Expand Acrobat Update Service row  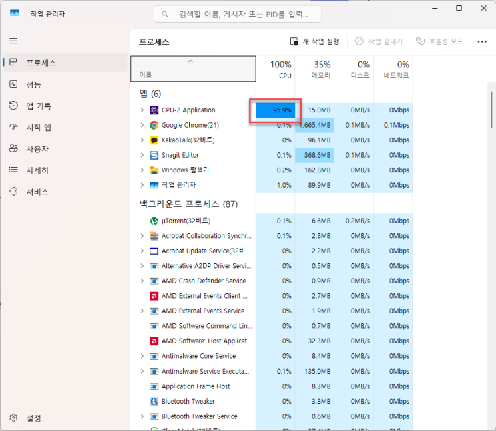[142, 251]
